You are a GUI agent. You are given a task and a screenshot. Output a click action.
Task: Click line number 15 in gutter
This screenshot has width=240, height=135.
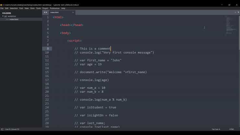[x=47, y=72]
